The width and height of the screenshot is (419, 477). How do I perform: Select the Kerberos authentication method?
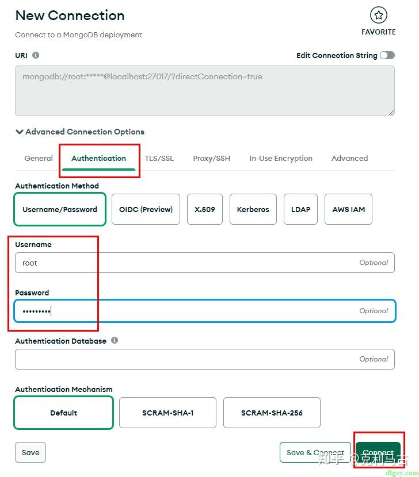pyautogui.click(x=253, y=209)
